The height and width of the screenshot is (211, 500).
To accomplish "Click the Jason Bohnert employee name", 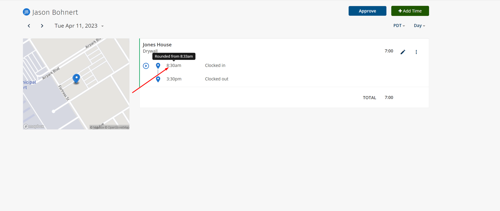I will [x=55, y=12].
